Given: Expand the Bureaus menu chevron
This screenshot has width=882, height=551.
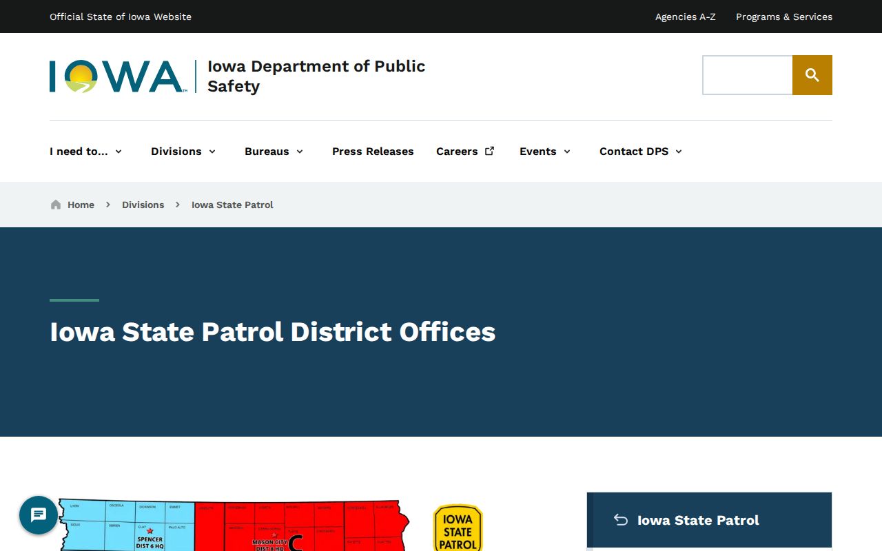Looking at the screenshot, I should pos(300,152).
